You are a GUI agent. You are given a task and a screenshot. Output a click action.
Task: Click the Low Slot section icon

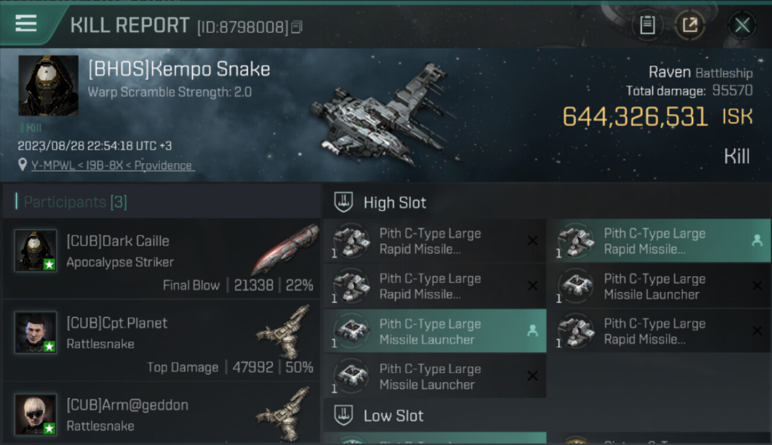343,415
